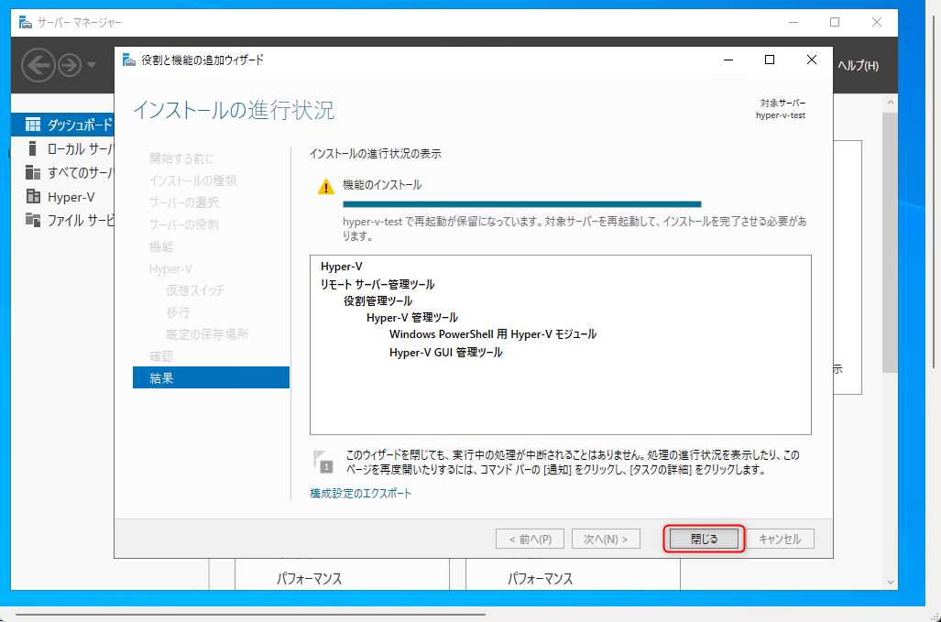
Task: Select the ダッシュボード icon in the sidebar
Action: coord(36,125)
